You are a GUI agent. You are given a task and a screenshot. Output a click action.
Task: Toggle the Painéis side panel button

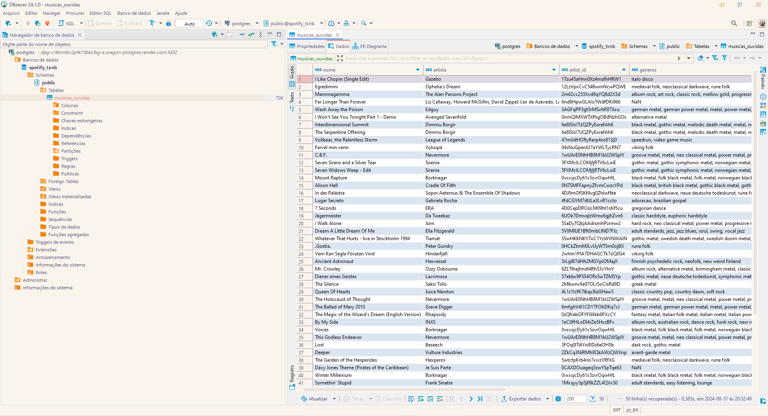763,78
